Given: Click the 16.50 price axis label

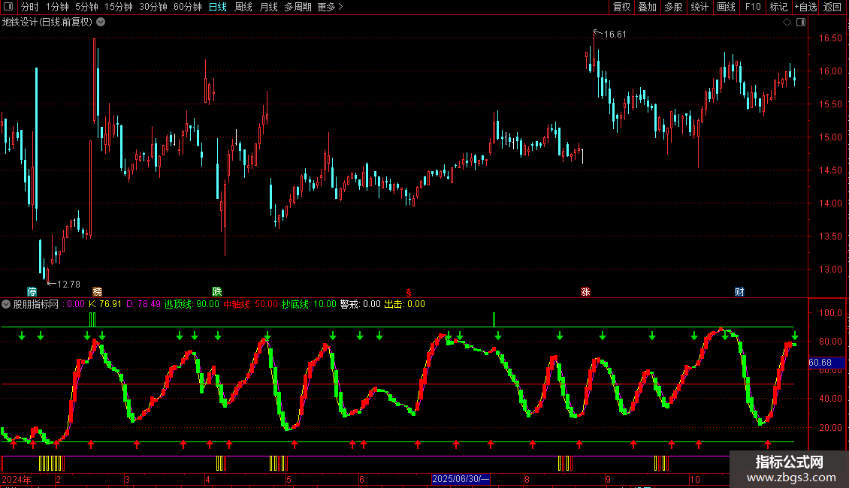Looking at the screenshot, I should [830, 38].
